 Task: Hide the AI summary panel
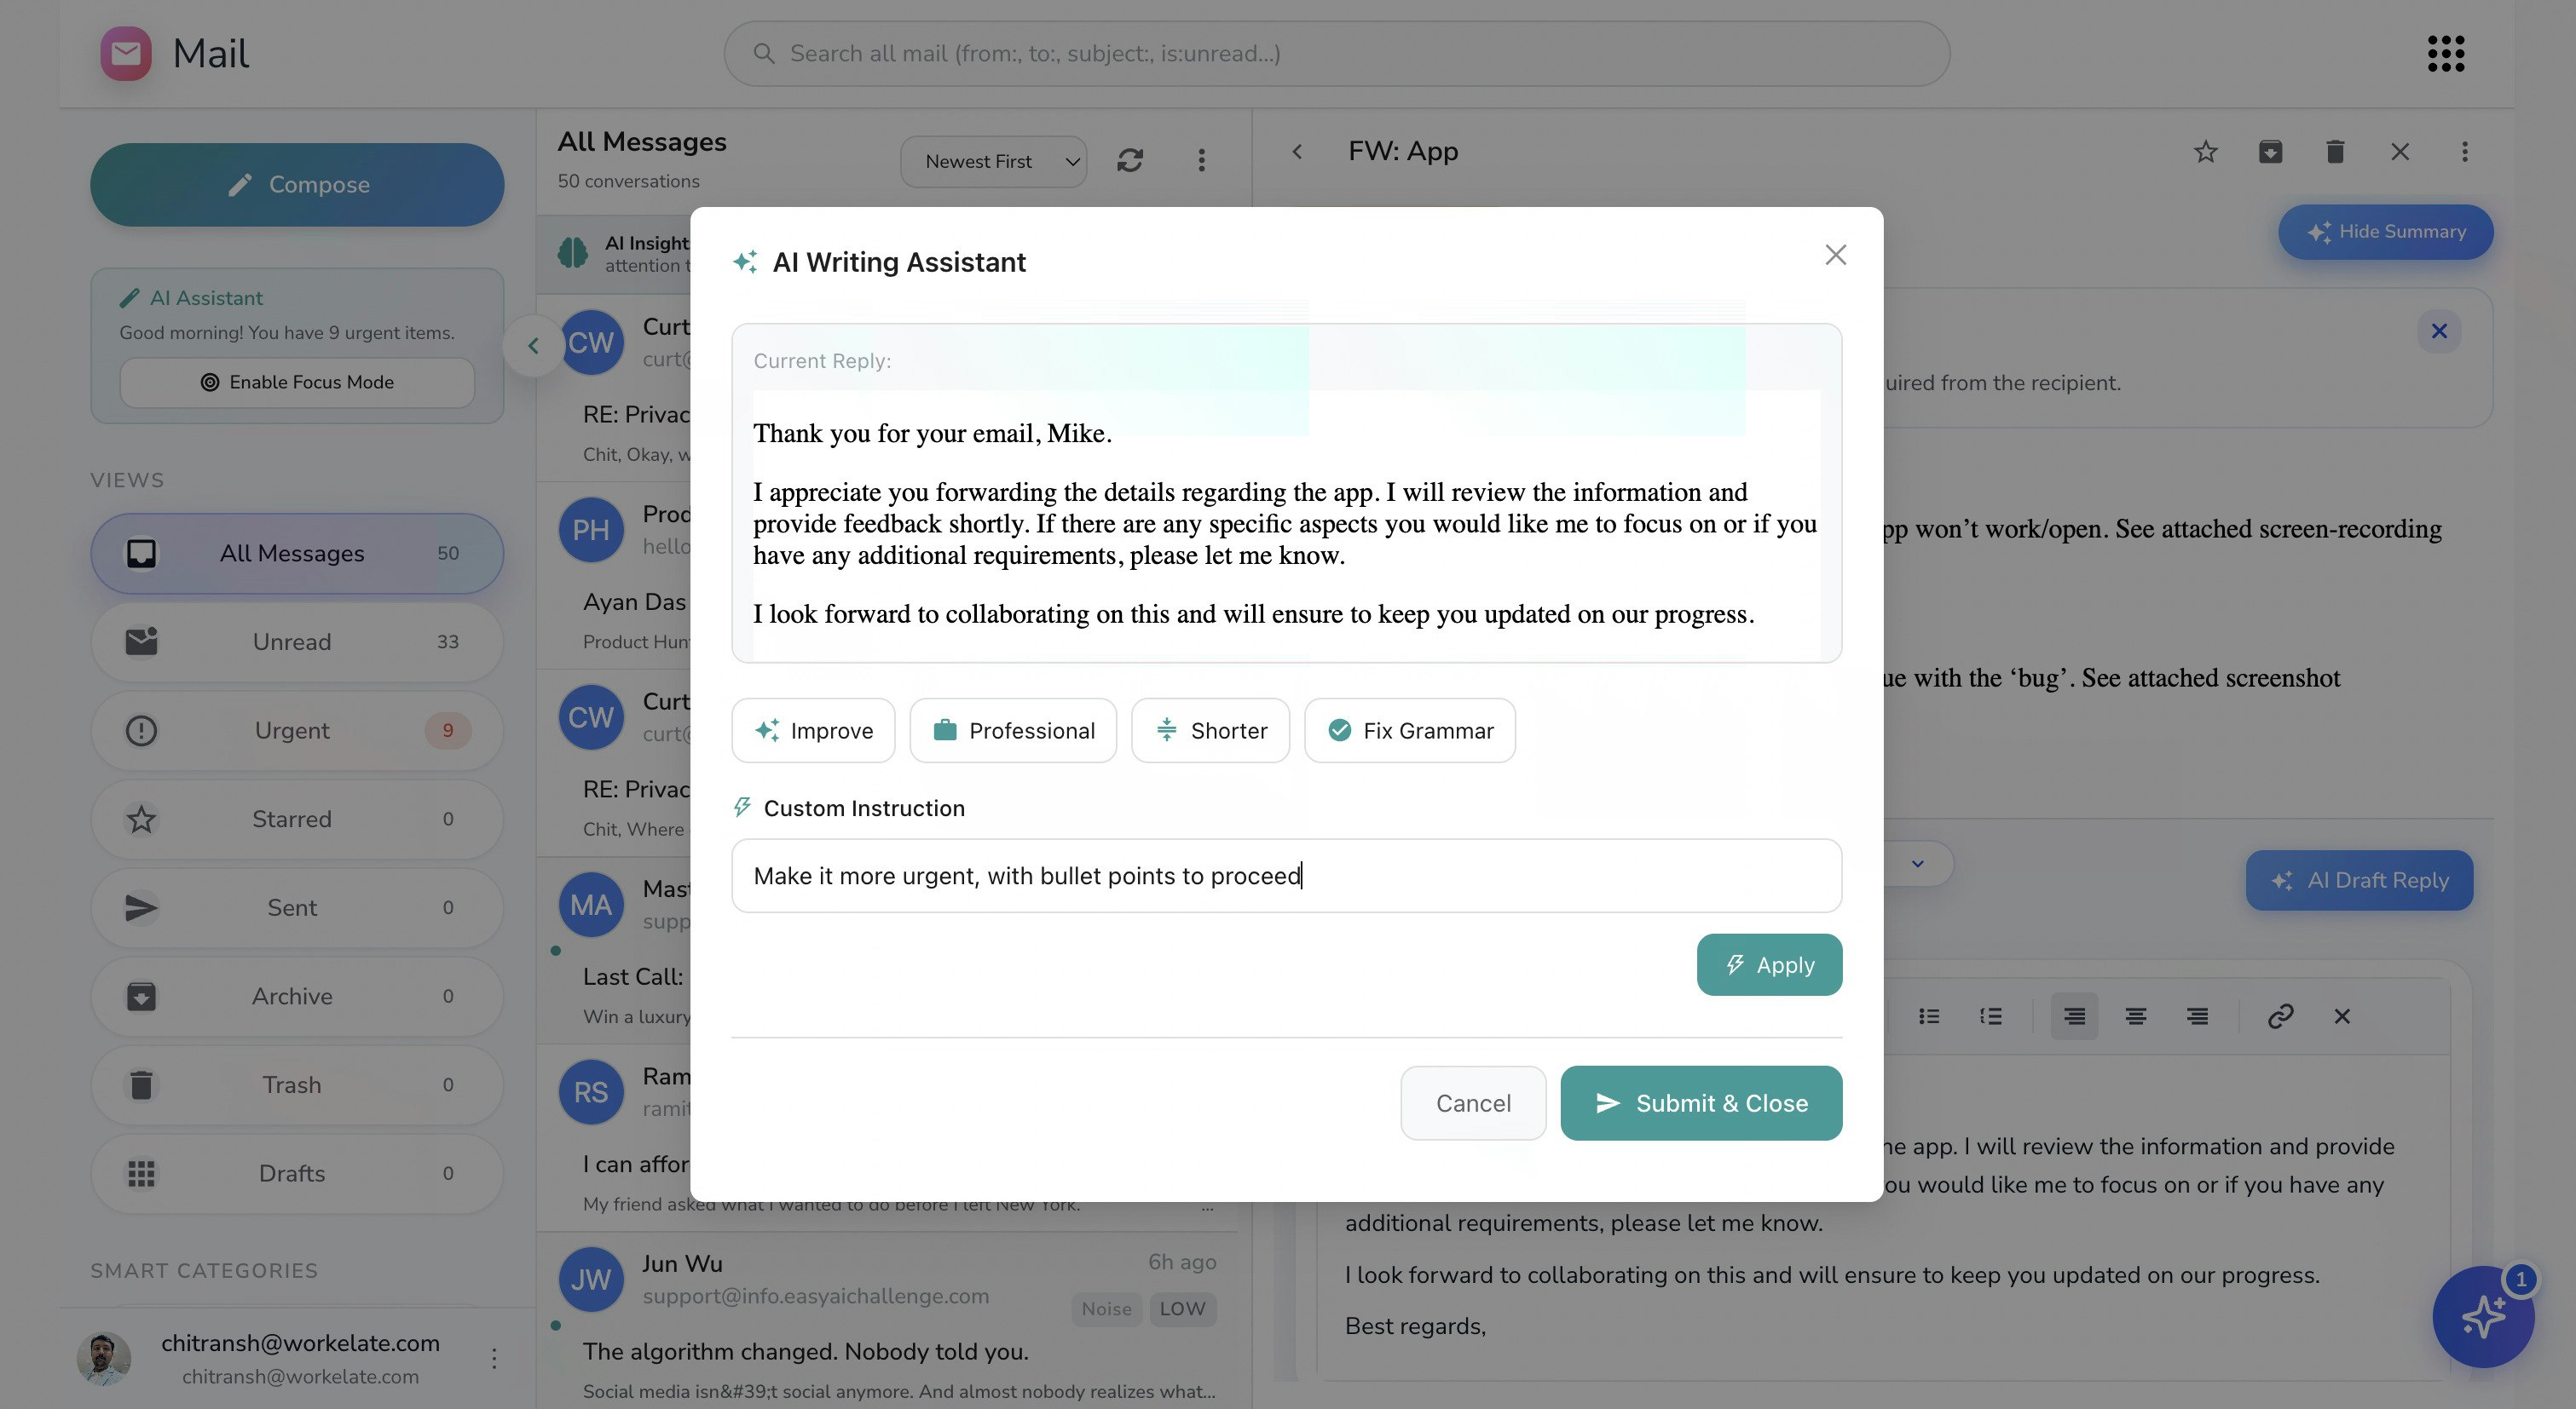[x=2385, y=232]
